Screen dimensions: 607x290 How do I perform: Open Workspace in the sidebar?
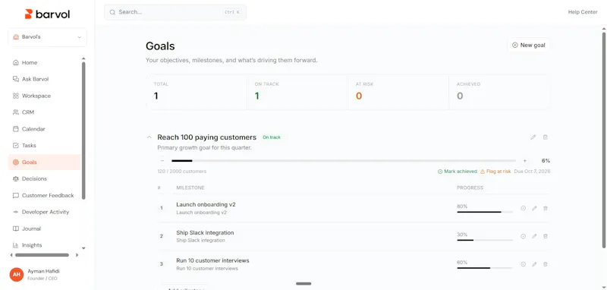[44, 96]
